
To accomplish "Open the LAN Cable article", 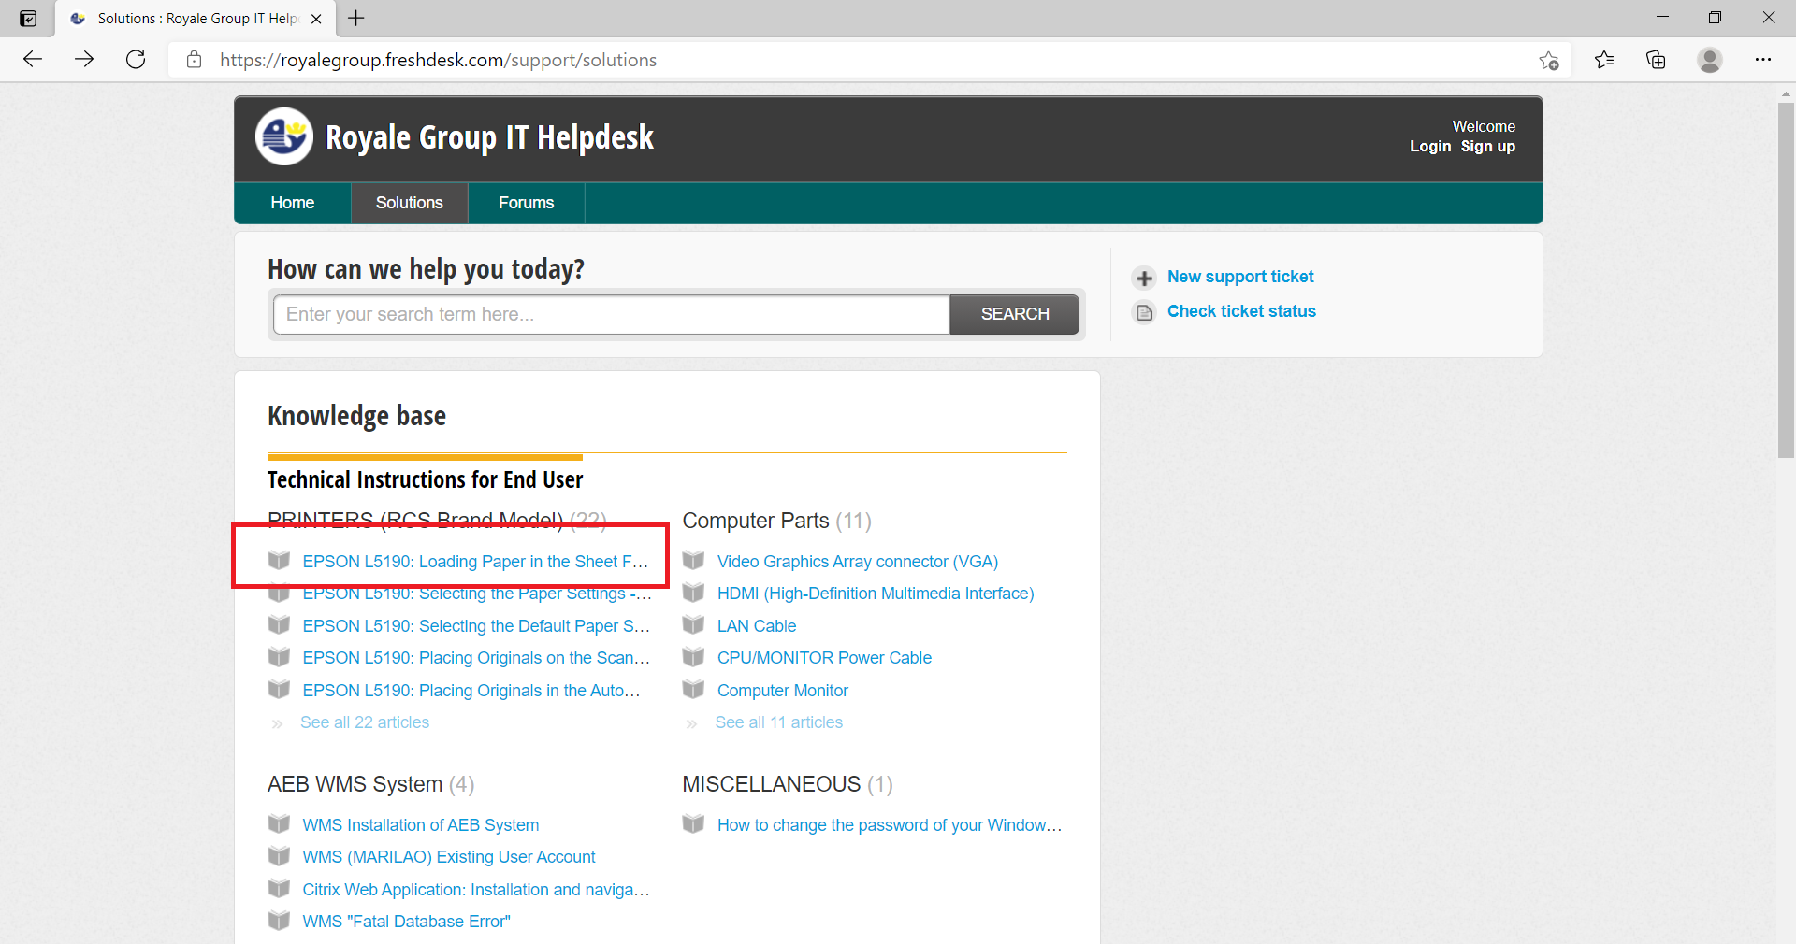I will pos(757,626).
